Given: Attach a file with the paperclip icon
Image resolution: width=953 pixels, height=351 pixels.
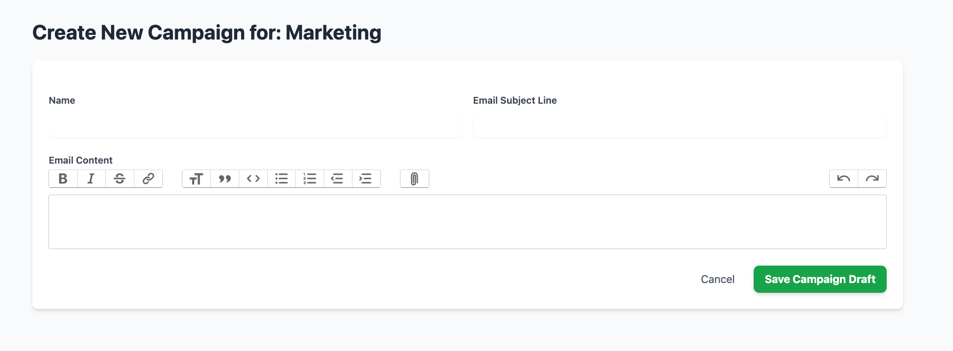Looking at the screenshot, I should [x=414, y=179].
